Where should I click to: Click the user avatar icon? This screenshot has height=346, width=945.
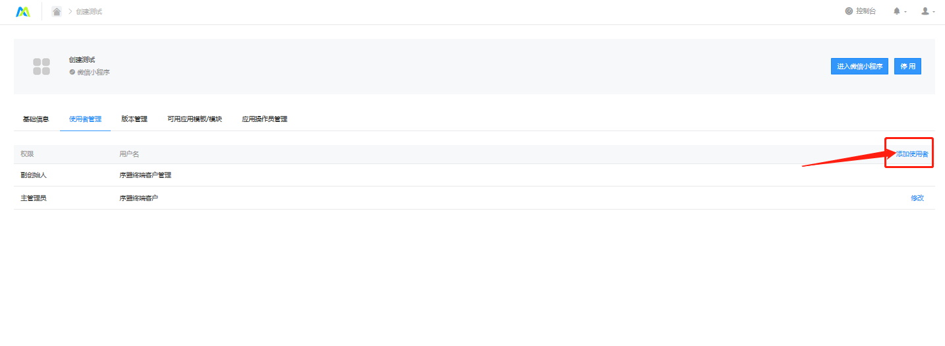925,11
